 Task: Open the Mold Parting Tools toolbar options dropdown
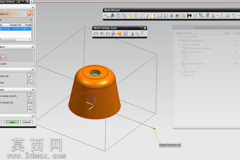(x=141, y=28)
